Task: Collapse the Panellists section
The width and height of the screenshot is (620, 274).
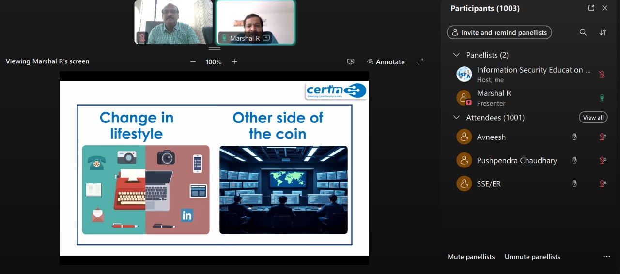Action: pyautogui.click(x=456, y=55)
